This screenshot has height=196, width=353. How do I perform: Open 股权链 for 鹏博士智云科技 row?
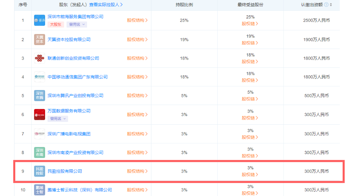(x=250, y=193)
